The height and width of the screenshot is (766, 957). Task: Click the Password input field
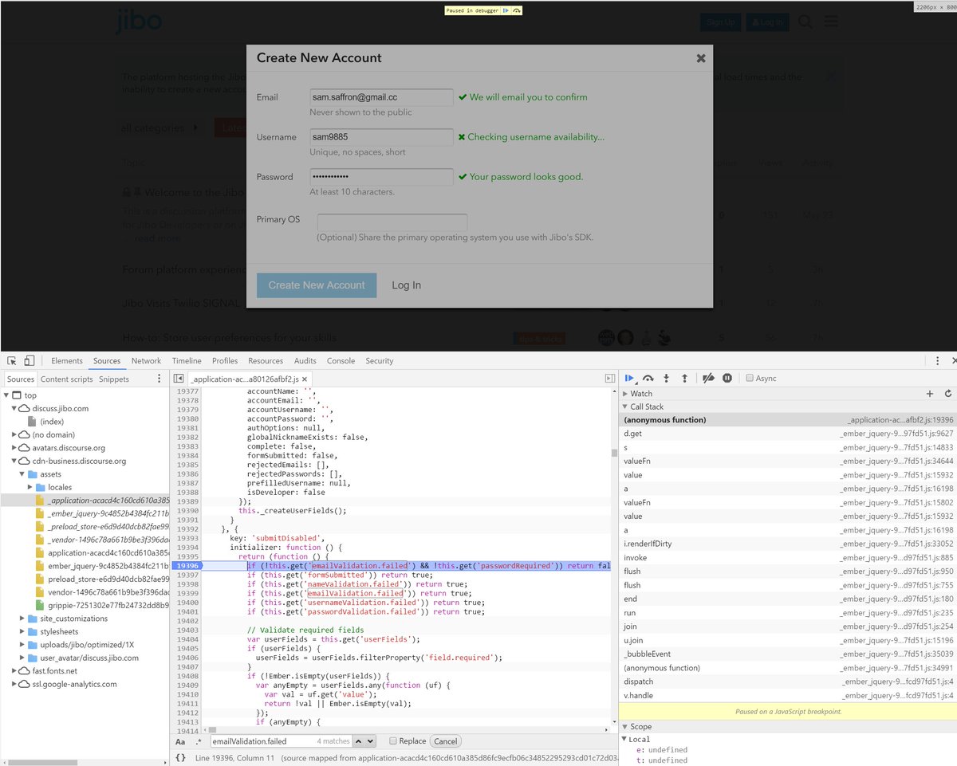coord(382,177)
